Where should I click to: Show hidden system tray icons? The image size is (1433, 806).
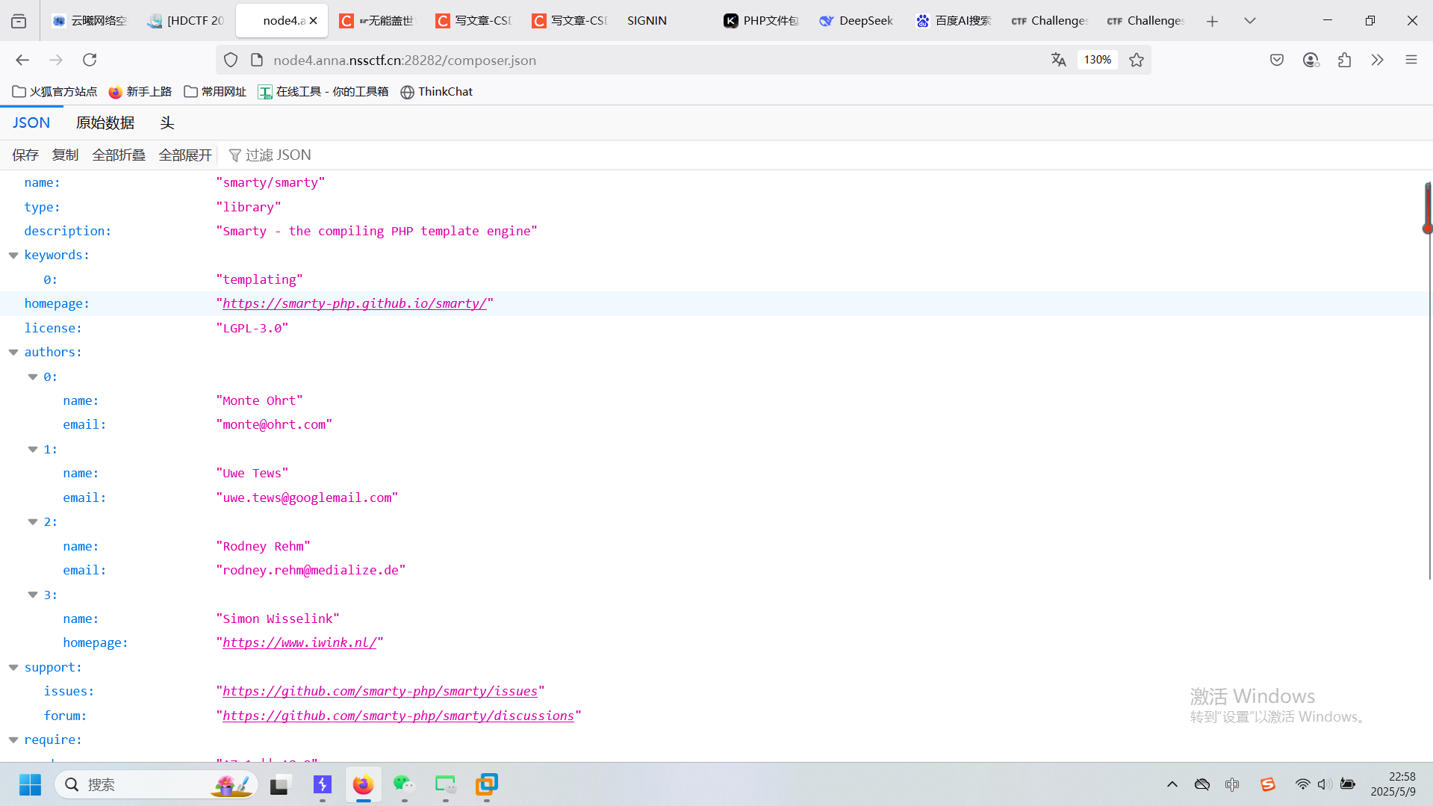coord(1172,784)
